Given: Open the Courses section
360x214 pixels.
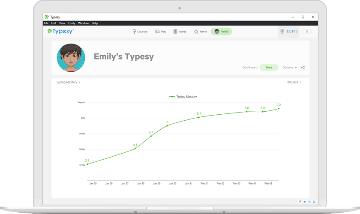Looking at the screenshot, I should (x=140, y=32).
